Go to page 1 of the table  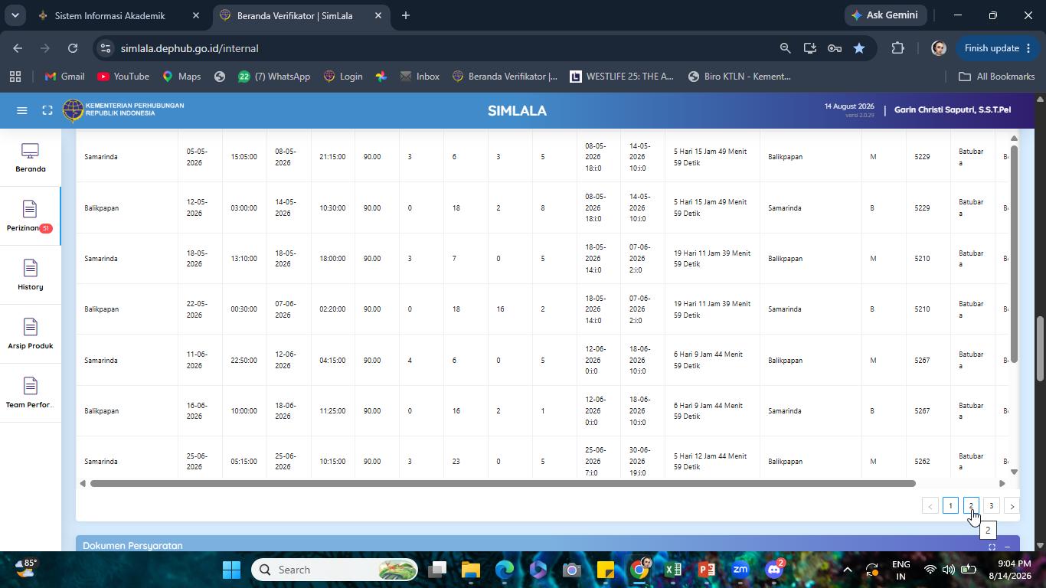click(x=950, y=506)
